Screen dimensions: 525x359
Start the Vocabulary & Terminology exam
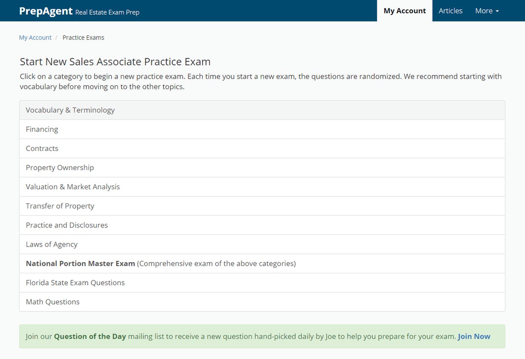coord(70,110)
